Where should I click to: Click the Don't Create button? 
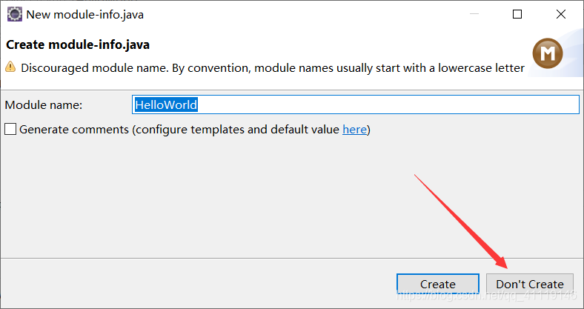tap(530, 284)
